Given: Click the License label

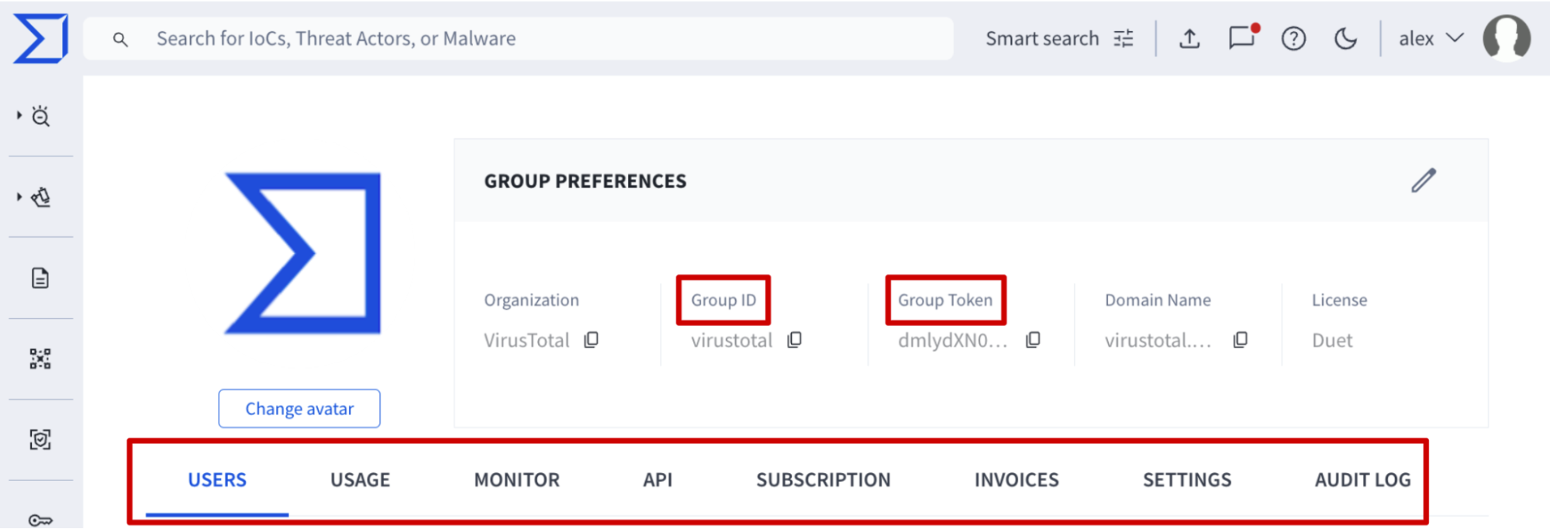Looking at the screenshot, I should [1340, 300].
